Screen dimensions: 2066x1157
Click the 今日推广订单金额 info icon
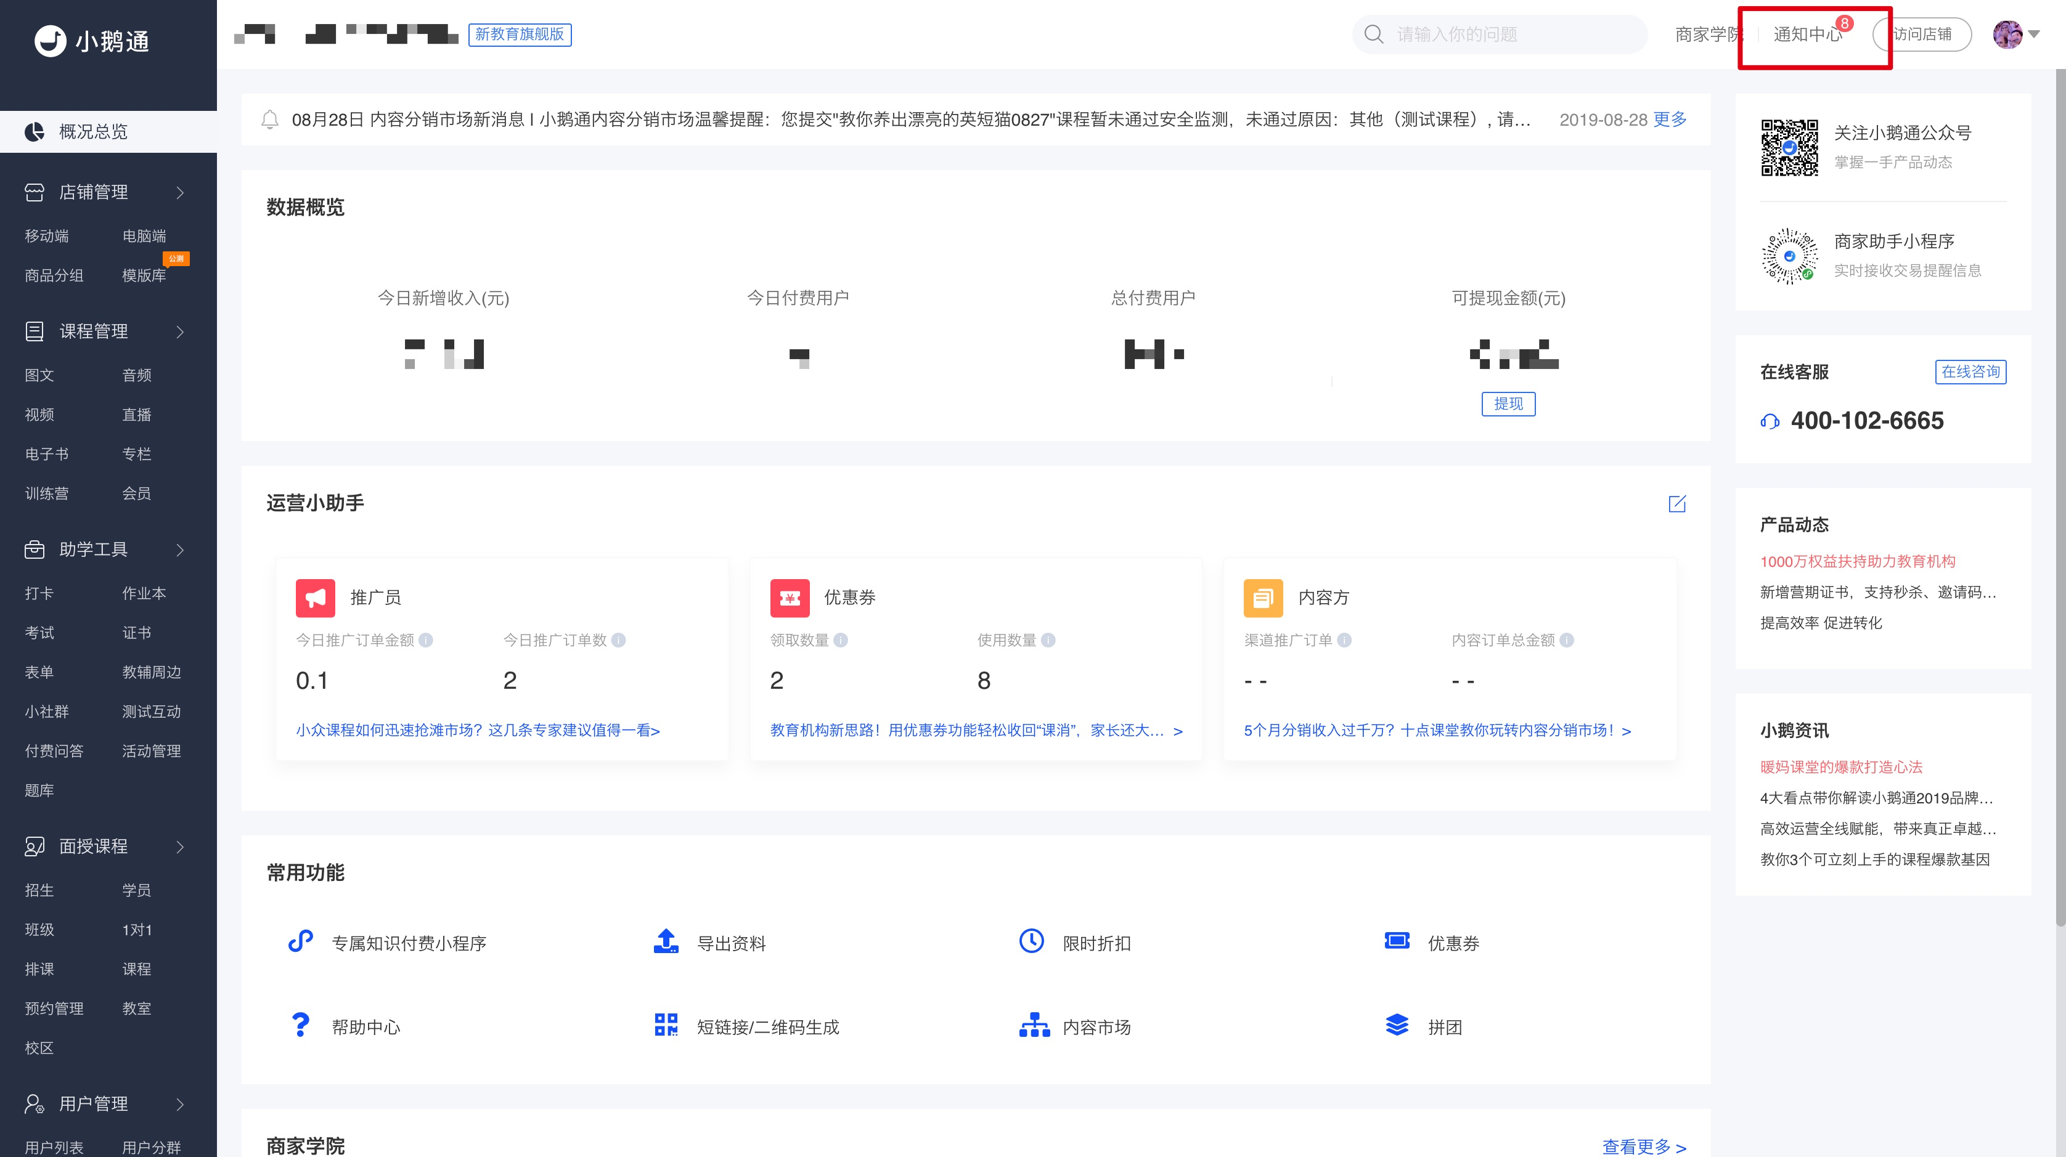(x=426, y=640)
